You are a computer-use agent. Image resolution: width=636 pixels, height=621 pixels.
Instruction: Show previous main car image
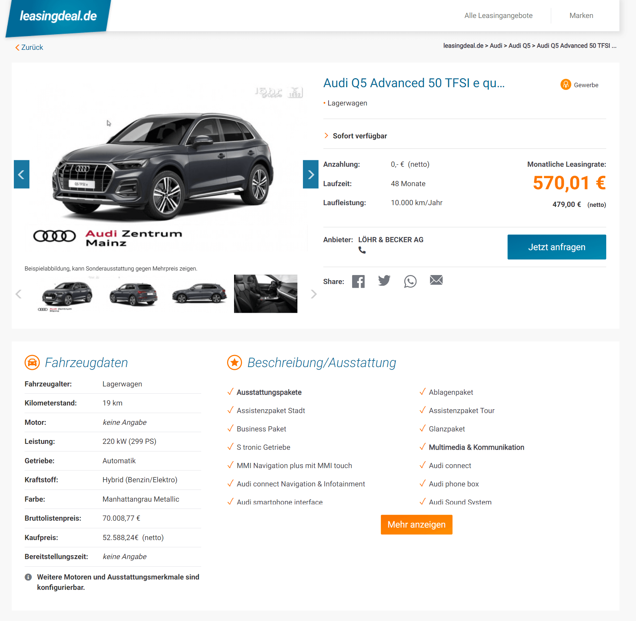[21, 174]
